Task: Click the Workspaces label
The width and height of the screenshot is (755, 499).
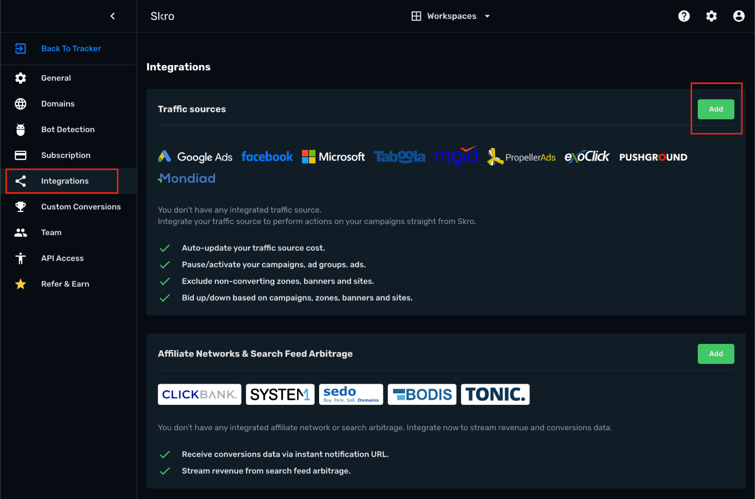Action: coord(451,16)
